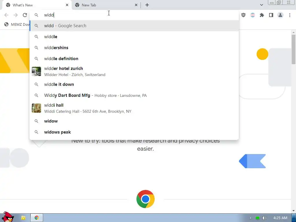Screen dimensions: 296x222
Task: Choose the 'widdershins' suggestion
Action: point(134,48)
